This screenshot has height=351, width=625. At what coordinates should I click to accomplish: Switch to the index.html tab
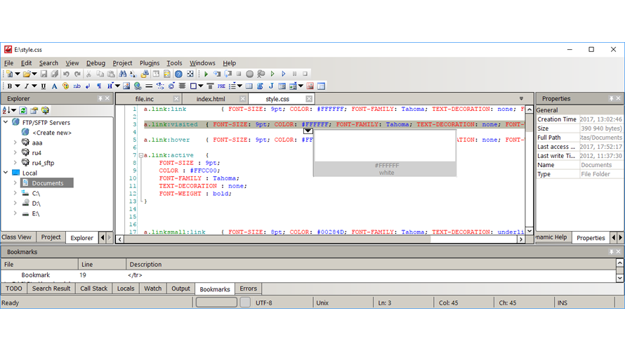211,99
